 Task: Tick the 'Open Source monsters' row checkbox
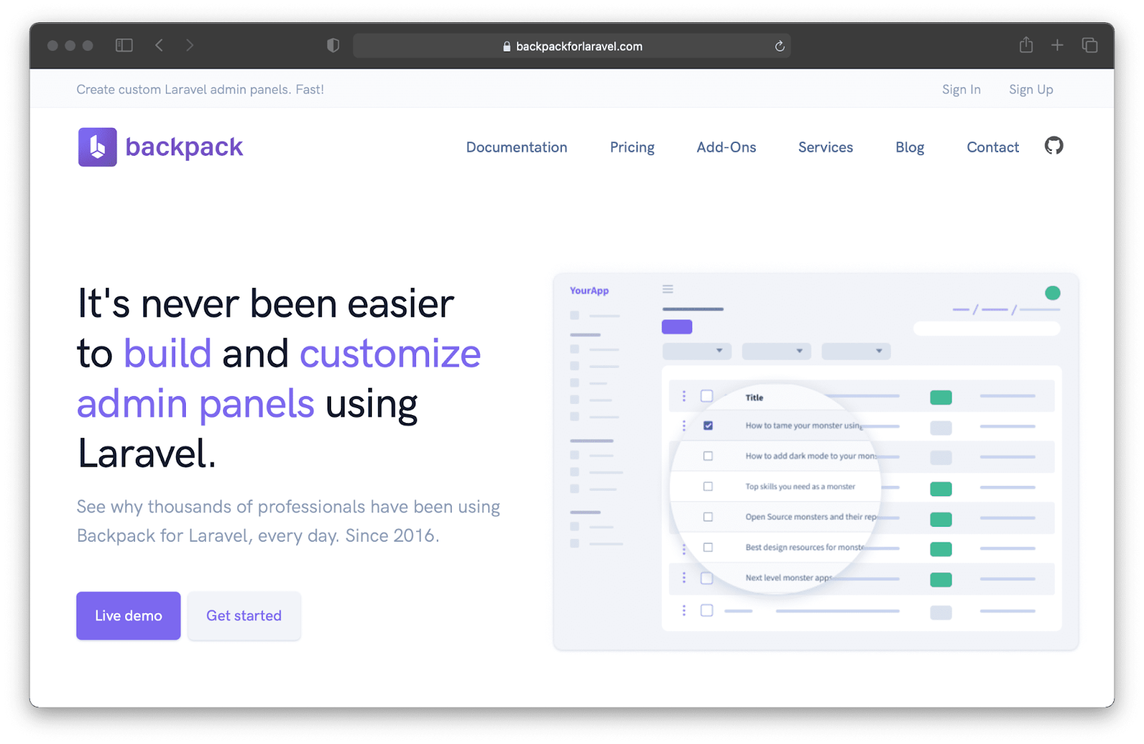(x=708, y=517)
